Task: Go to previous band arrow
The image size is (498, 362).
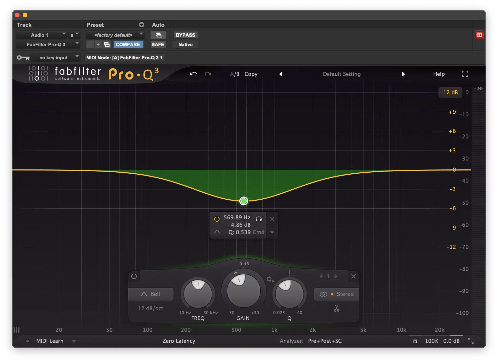Action: (x=321, y=276)
